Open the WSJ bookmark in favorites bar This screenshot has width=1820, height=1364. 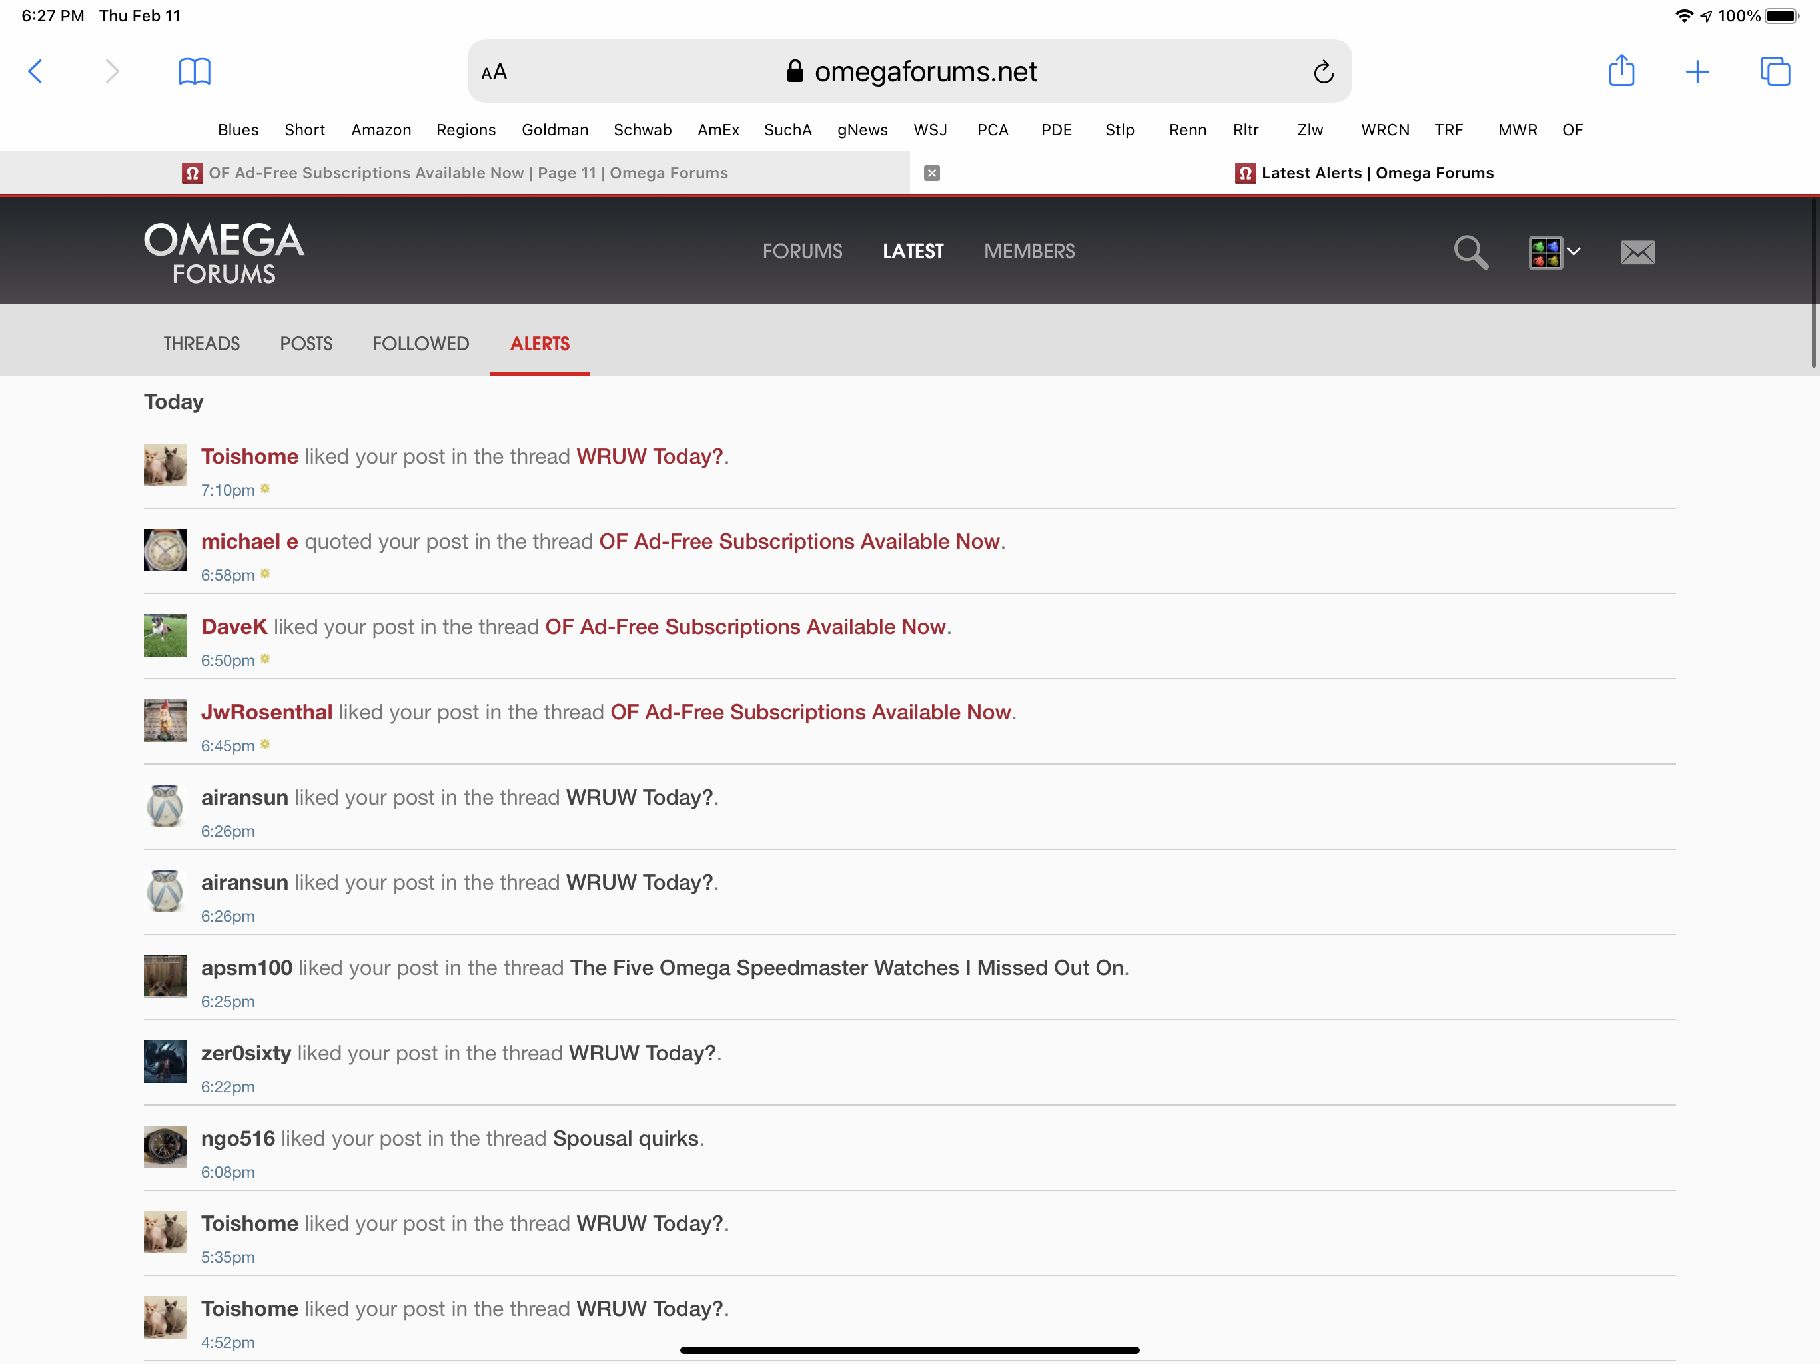tap(930, 130)
